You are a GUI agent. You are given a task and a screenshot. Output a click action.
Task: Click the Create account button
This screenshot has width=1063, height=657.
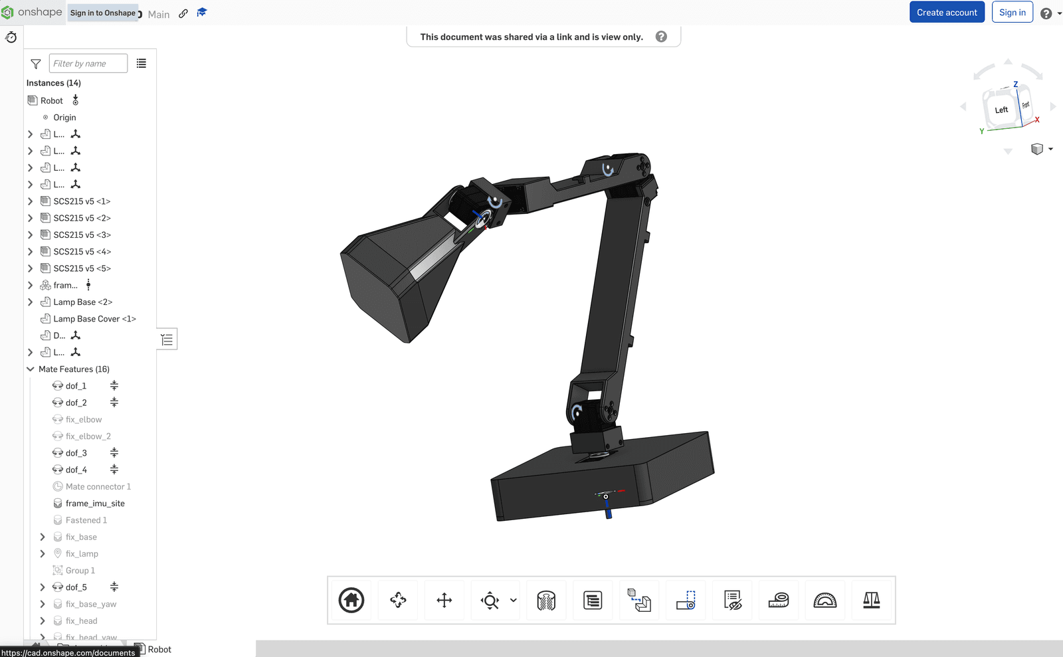[947, 13]
